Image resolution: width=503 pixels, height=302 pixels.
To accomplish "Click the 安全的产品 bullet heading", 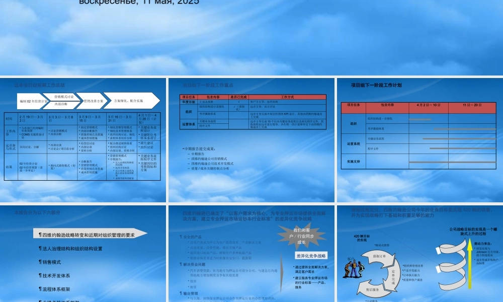I will tap(191, 237).
